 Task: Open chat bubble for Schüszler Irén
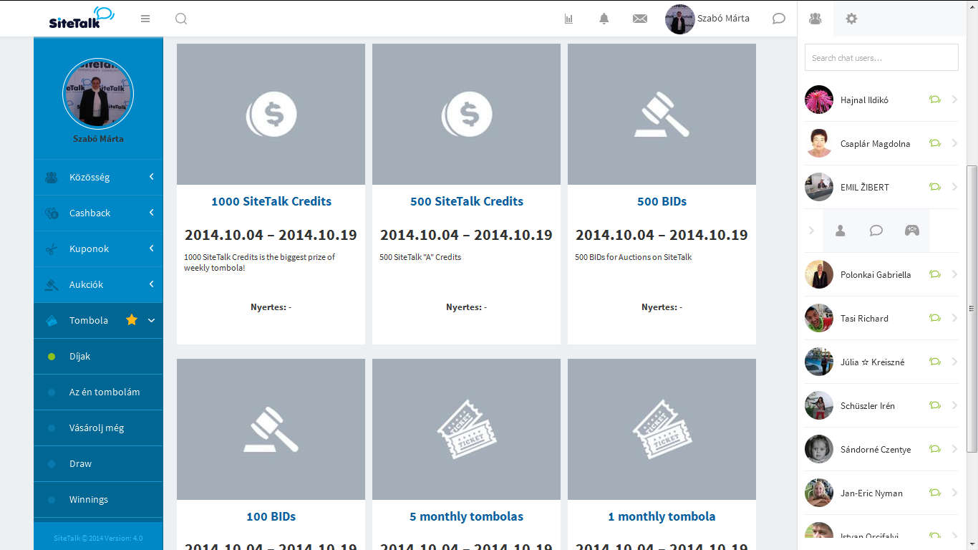pos(934,405)
